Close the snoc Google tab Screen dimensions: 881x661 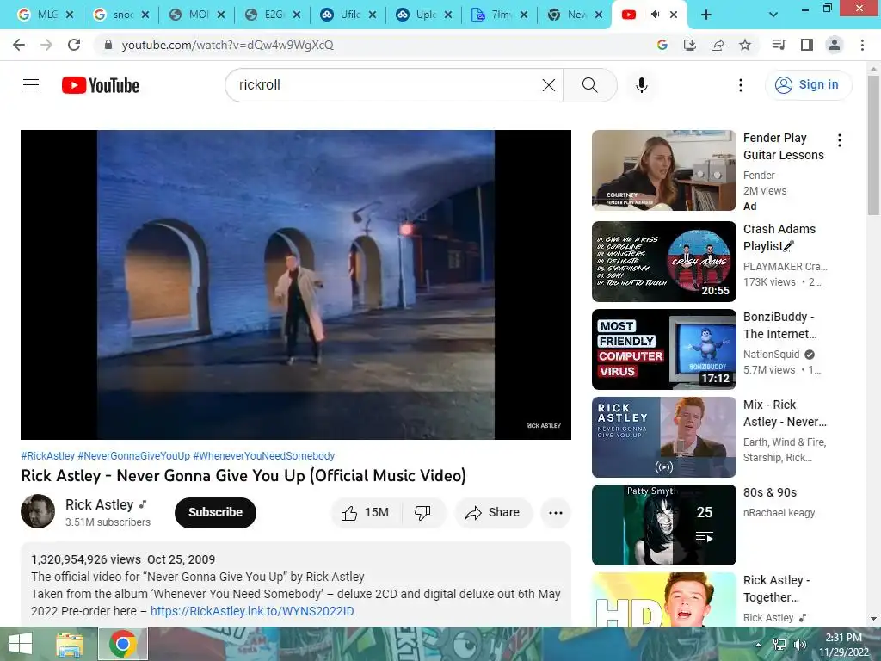(x=145, y=15)
